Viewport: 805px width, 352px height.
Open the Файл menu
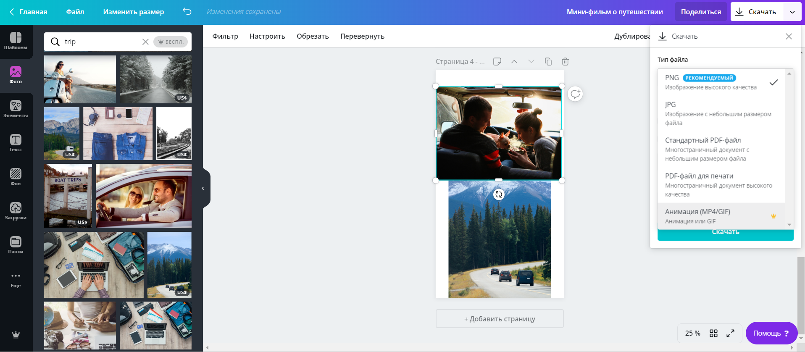[75, 12]
